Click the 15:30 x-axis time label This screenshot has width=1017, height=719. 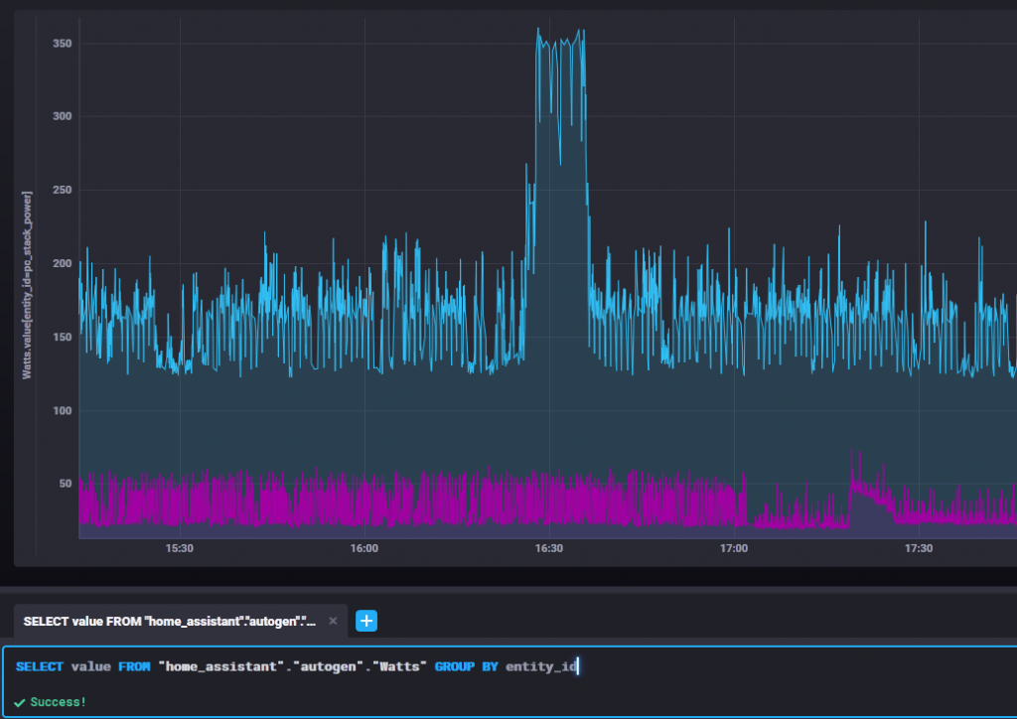coord(180,548)
